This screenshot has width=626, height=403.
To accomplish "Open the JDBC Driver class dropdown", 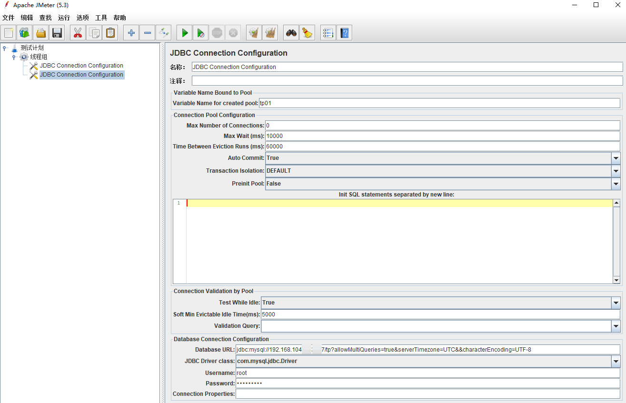I will point(616,362).
